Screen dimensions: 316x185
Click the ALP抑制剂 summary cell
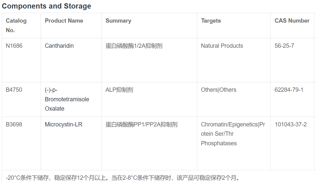click(119, 90)
